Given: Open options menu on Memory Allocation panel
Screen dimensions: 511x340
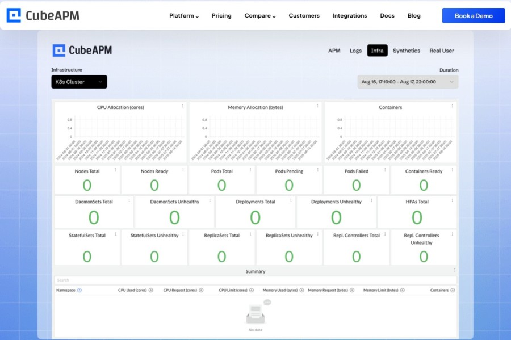Looking at the screenshot, I should point(318,106).
